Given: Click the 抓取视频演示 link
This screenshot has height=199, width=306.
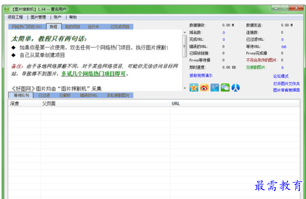Looking at the screenshot, I should pos(201,75).
